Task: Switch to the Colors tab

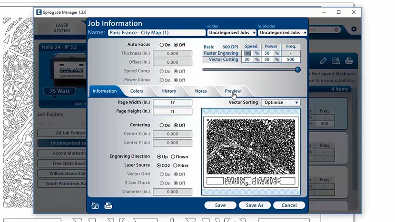Action: point(137,91)
